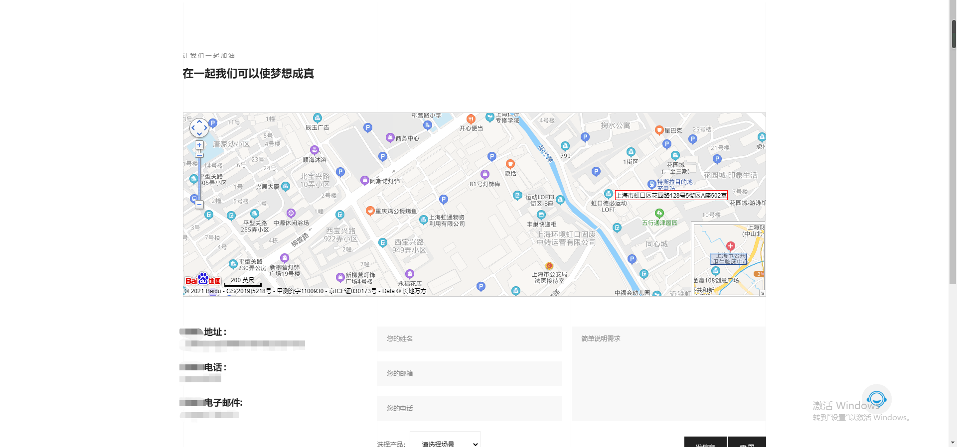Viewport: 957px width, 447px height.
Task: Pan the map up with the arrow control
Action: point(199,121)
